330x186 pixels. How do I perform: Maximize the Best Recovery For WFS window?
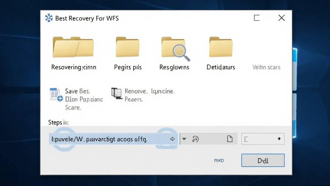click(257, 18)
